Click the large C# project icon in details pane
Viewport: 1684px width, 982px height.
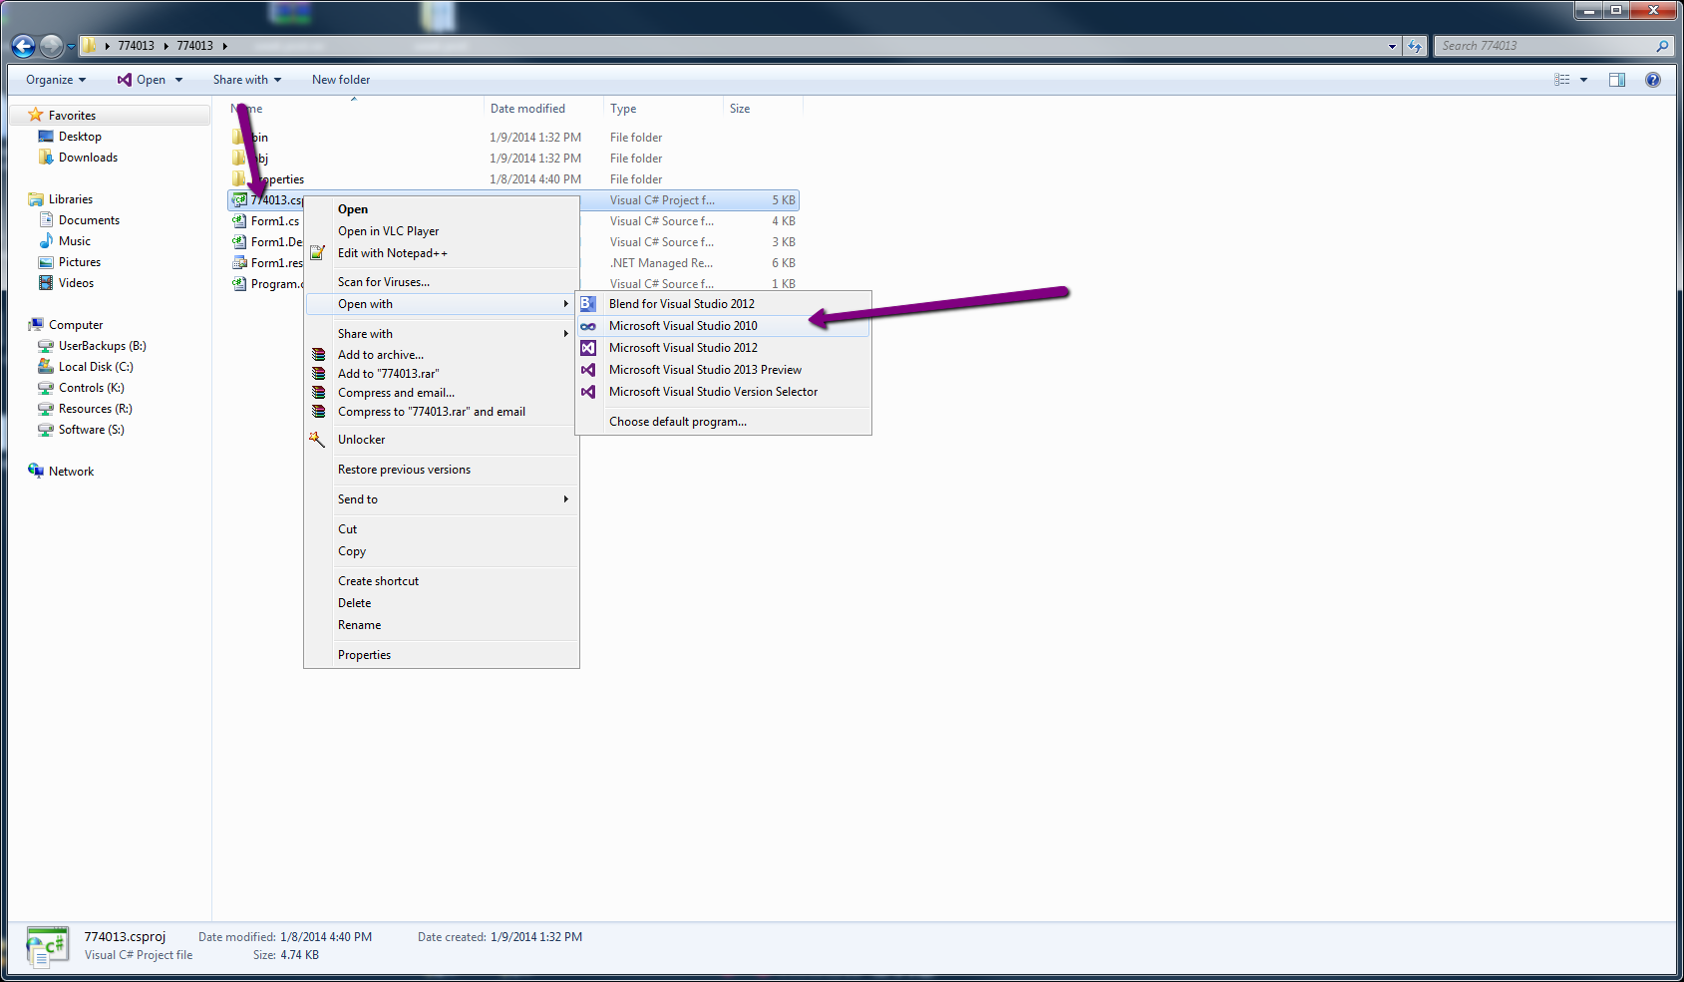pos(48,945)
